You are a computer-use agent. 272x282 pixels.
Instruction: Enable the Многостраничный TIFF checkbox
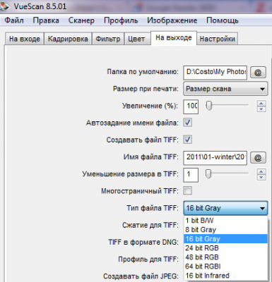188,190
